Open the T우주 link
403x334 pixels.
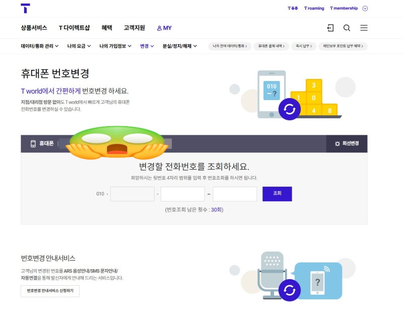pyautogui.click(x=293, y=8)
